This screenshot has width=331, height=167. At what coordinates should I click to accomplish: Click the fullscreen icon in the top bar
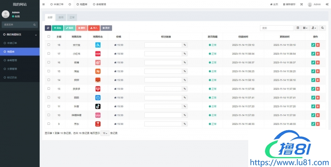coord(301,4)
